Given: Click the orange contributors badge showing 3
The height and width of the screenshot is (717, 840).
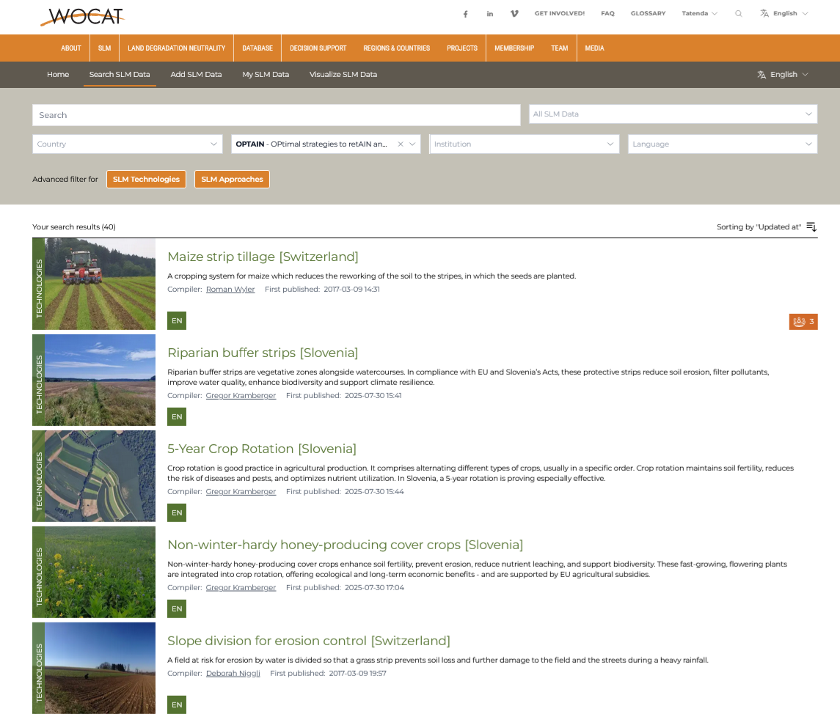Looking at the screenshot, I should pos(803,321).
